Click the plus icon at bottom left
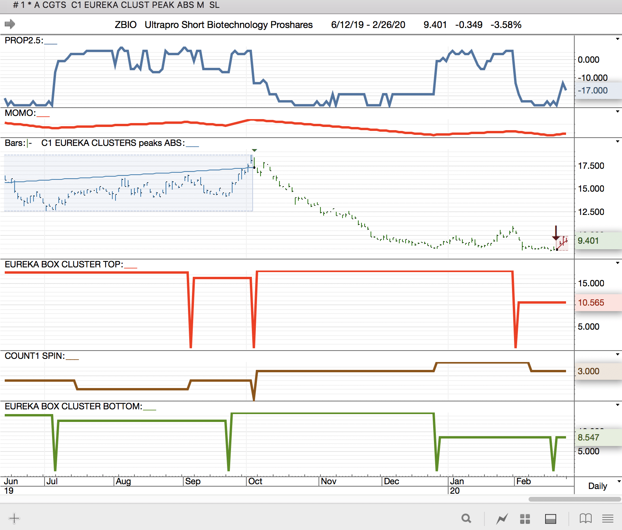622x530 pixels. [x=14, y=518]
